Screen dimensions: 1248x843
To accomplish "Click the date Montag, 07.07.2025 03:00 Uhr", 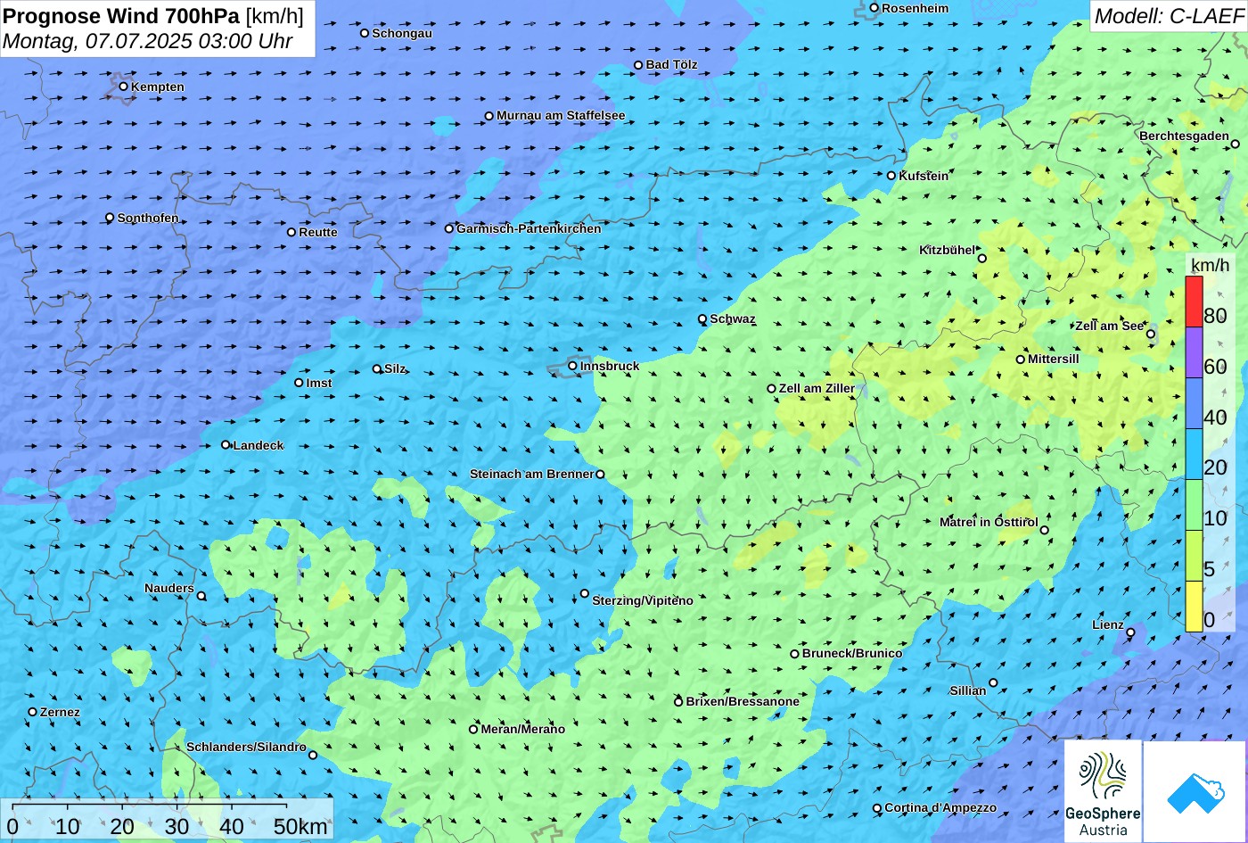I will point(148,41).
